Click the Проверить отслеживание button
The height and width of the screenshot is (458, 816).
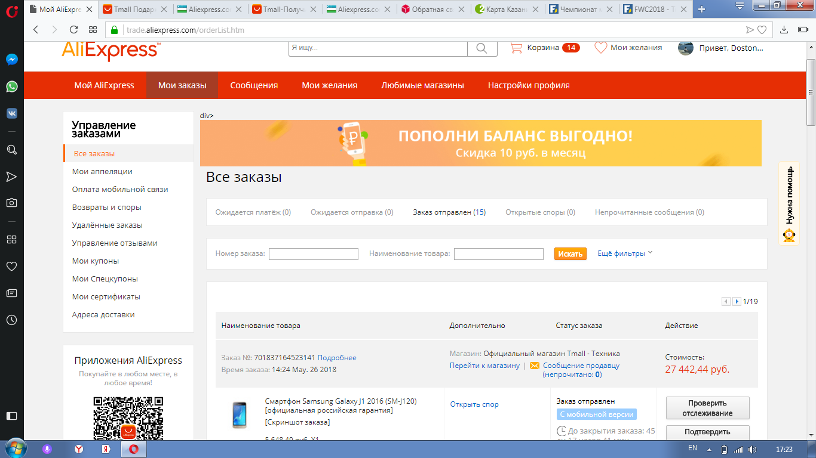[x=707, y=409]
